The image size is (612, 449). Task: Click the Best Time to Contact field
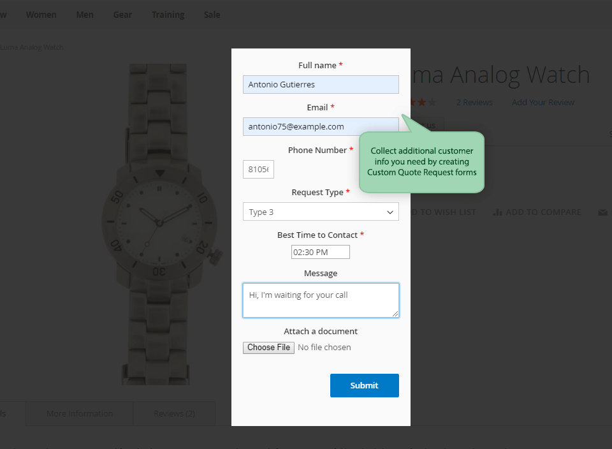[321, 252]
